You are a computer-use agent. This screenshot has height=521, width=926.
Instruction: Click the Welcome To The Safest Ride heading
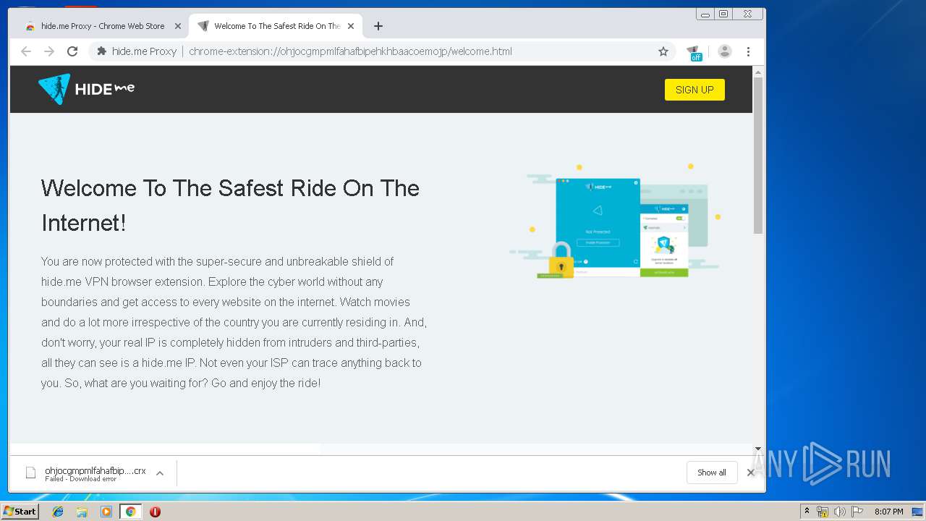click(x=230, y=206)
